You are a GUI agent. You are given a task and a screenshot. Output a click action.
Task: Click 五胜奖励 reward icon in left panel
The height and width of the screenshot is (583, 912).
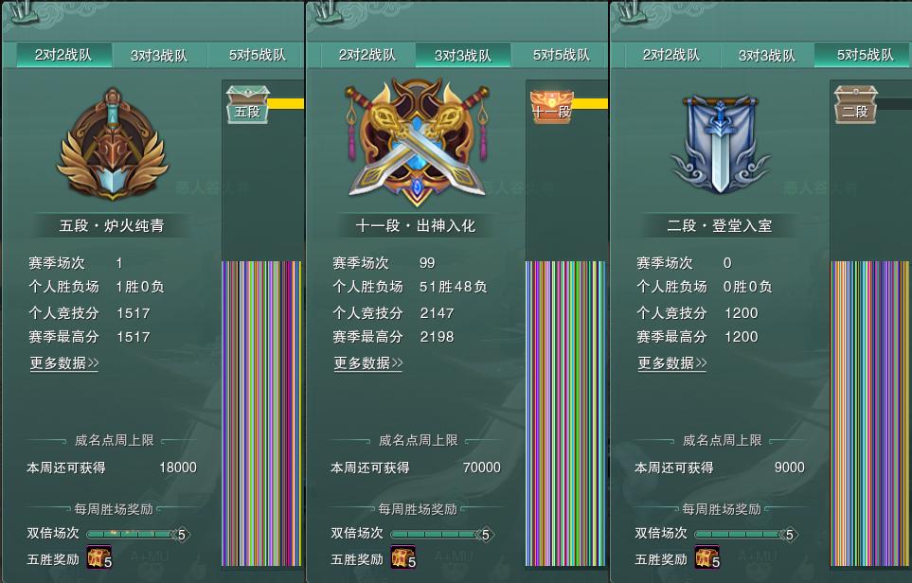coord(99,557)
